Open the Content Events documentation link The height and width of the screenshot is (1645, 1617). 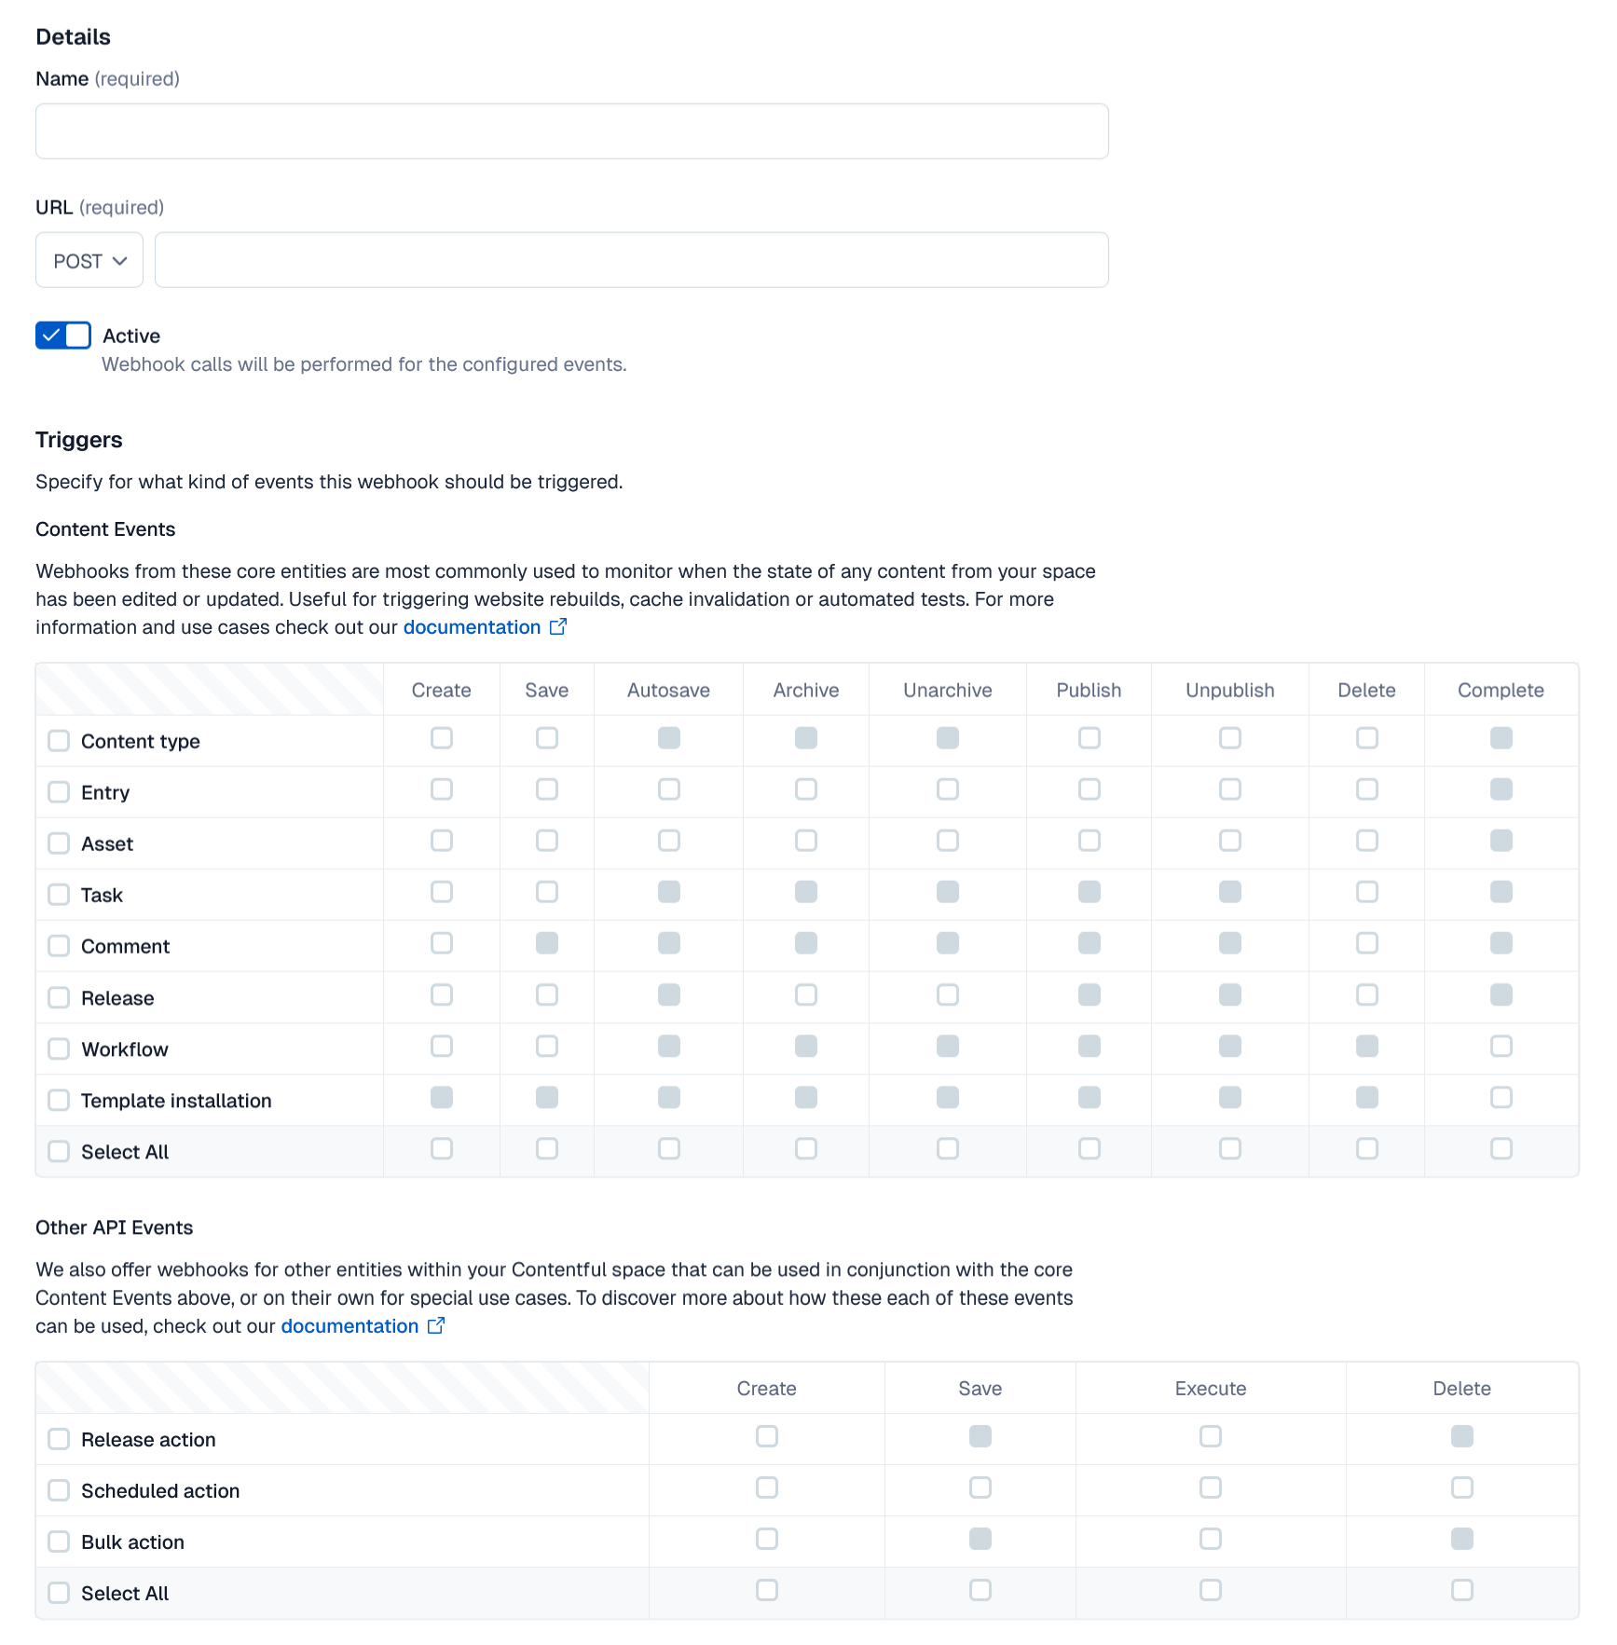coord(472,627)
